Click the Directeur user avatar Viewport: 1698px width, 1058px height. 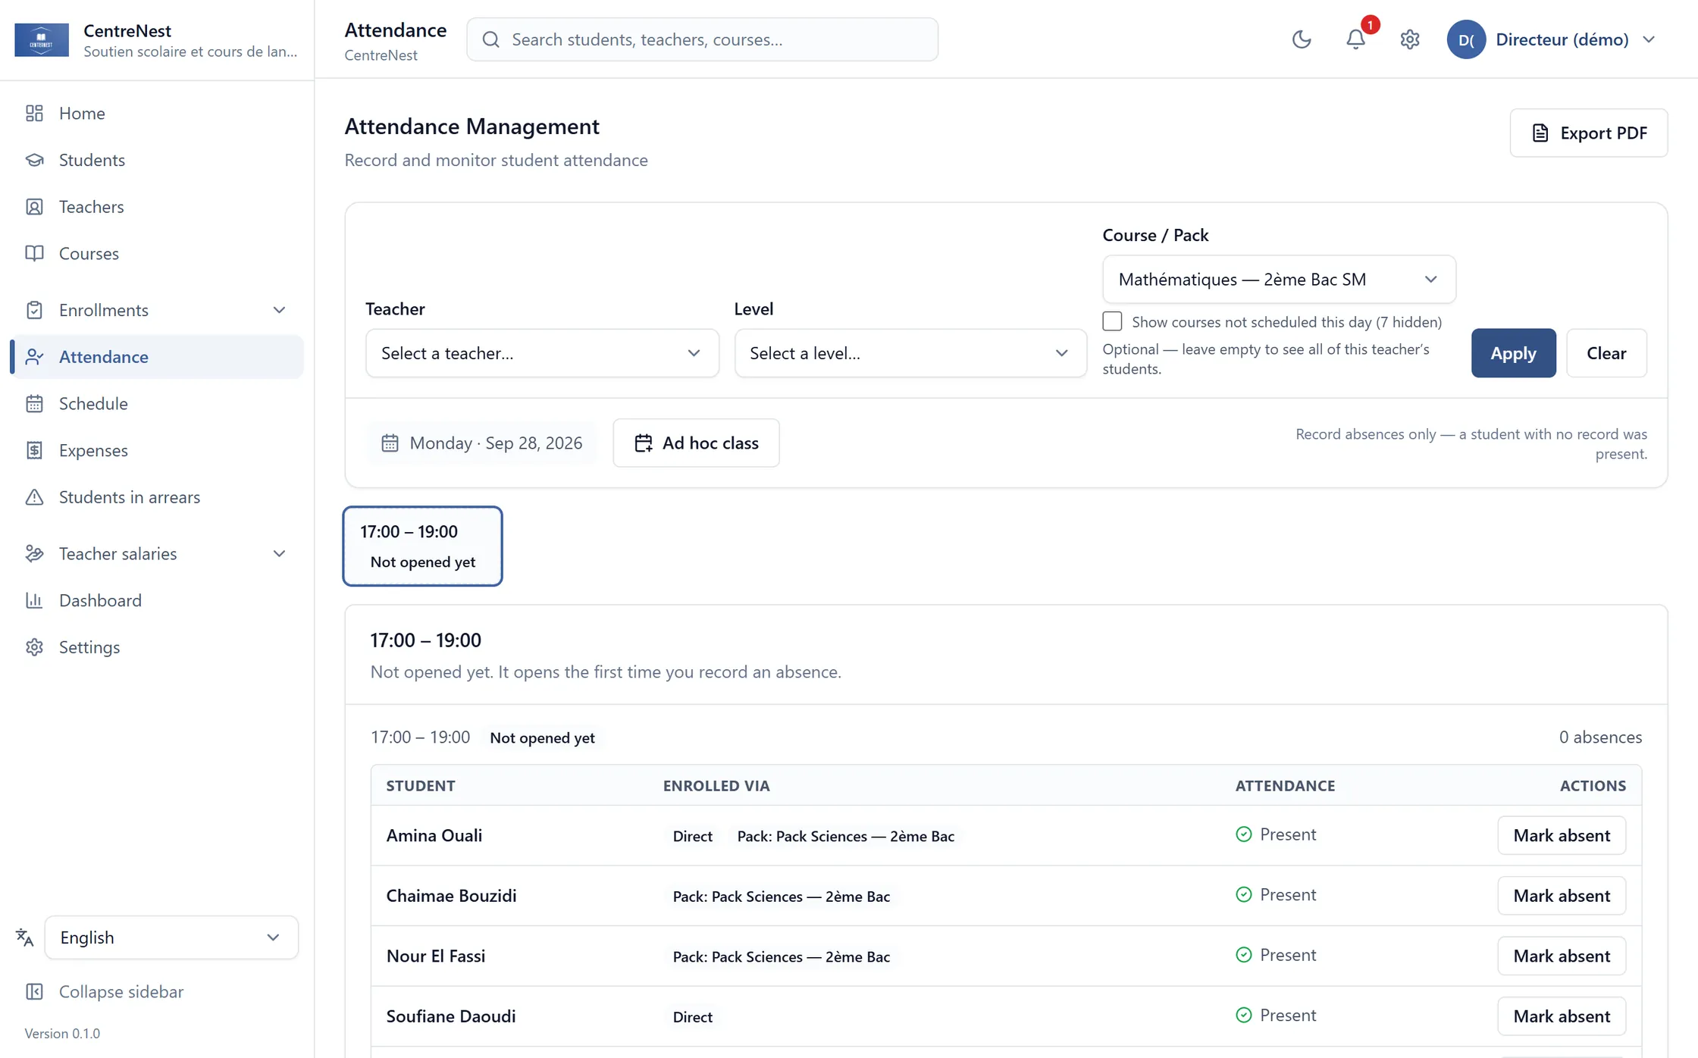(x=1465, y=39)
